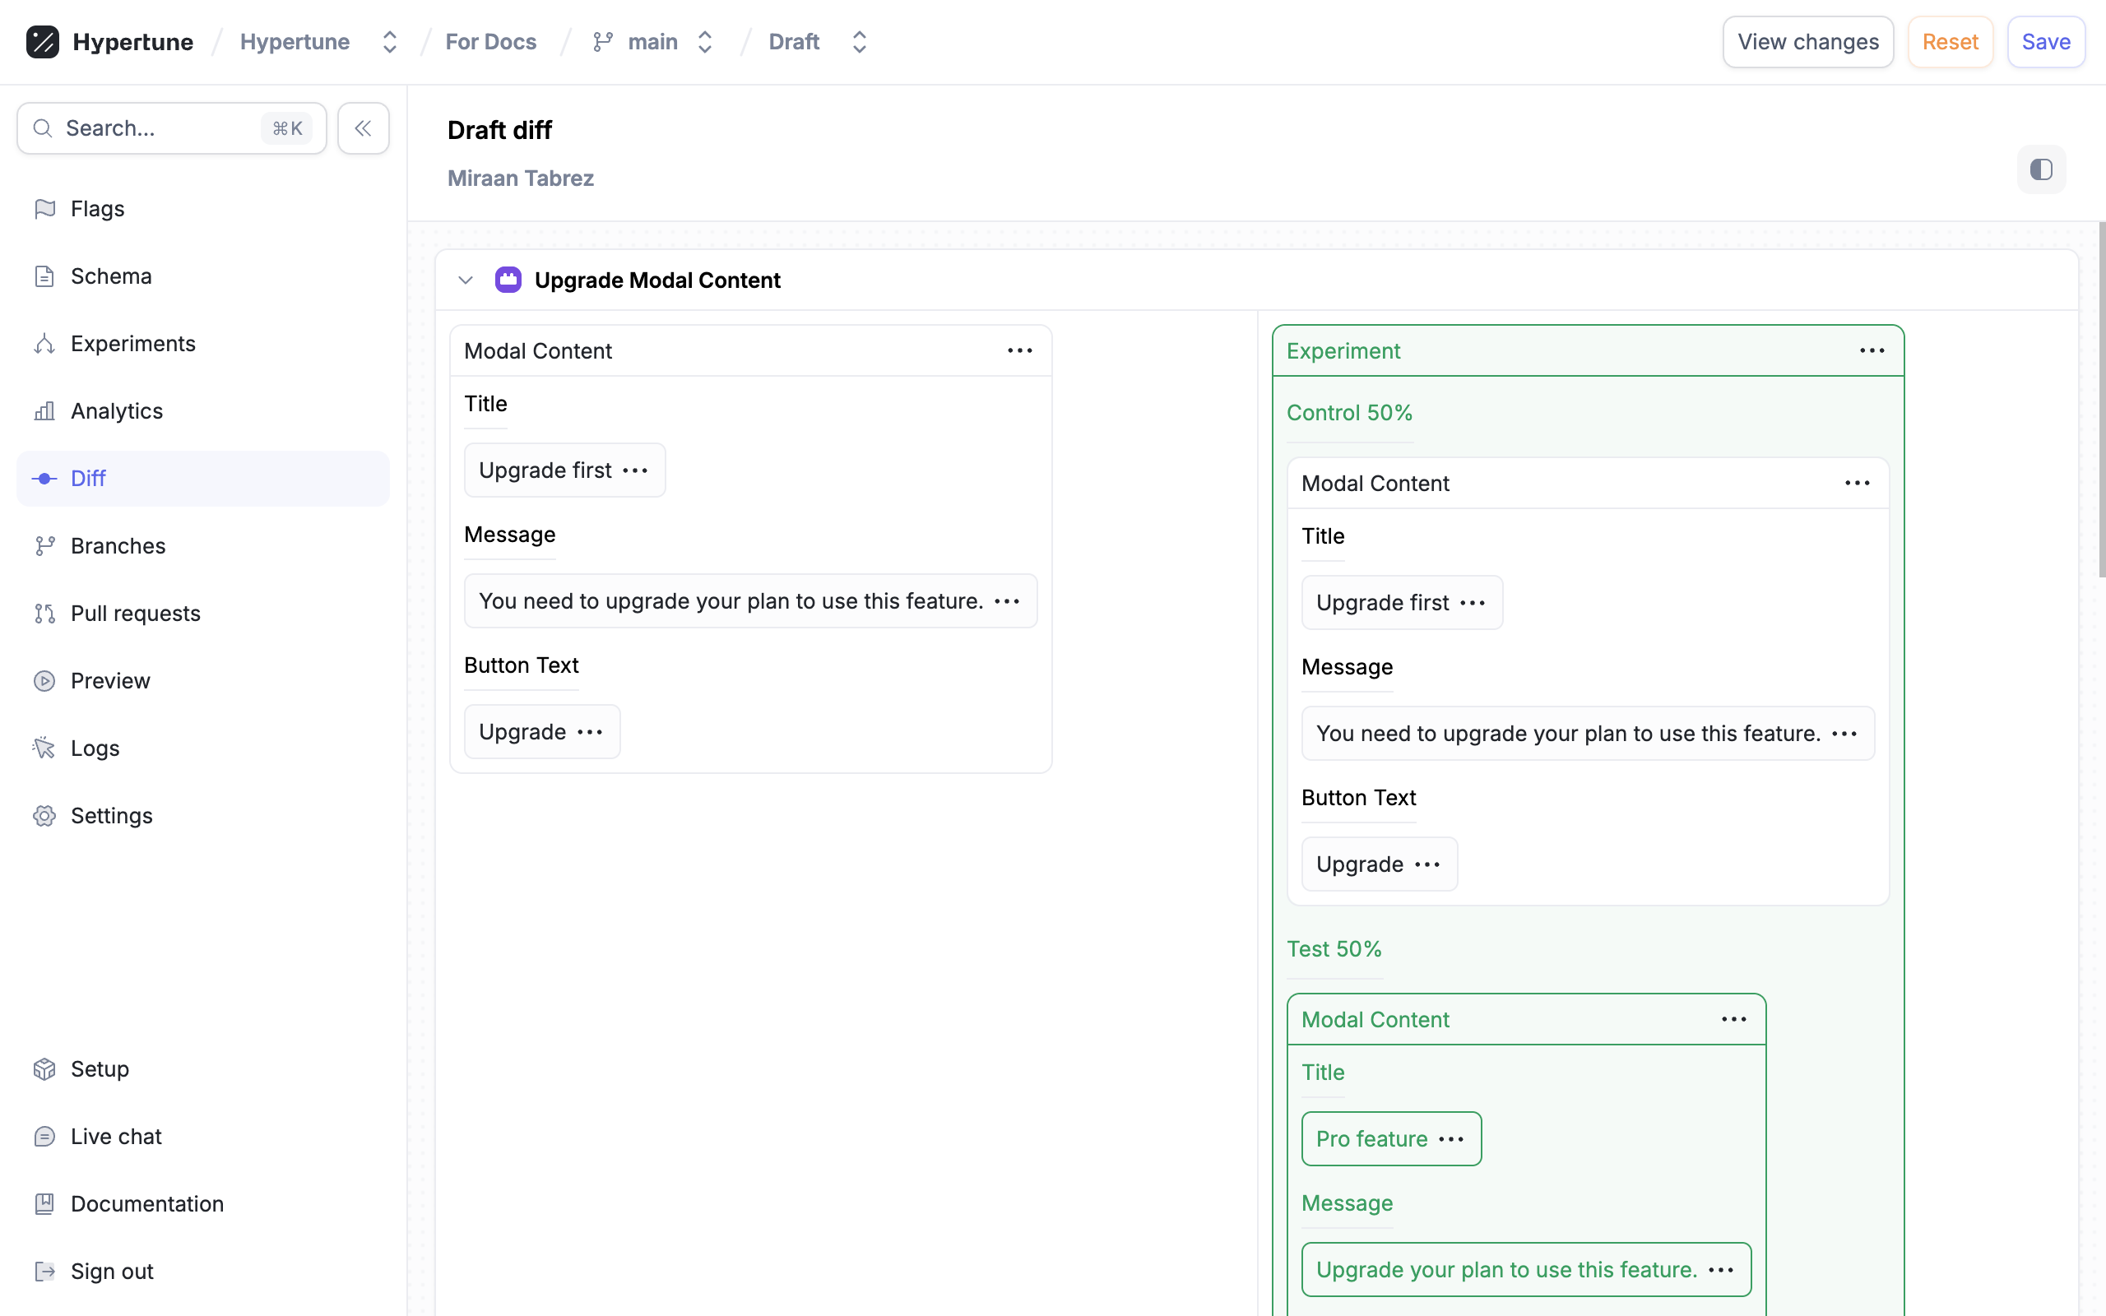
Task: Open the Test variant Modal Content three-dot menu
Action: click(x=1733, y=1019)
